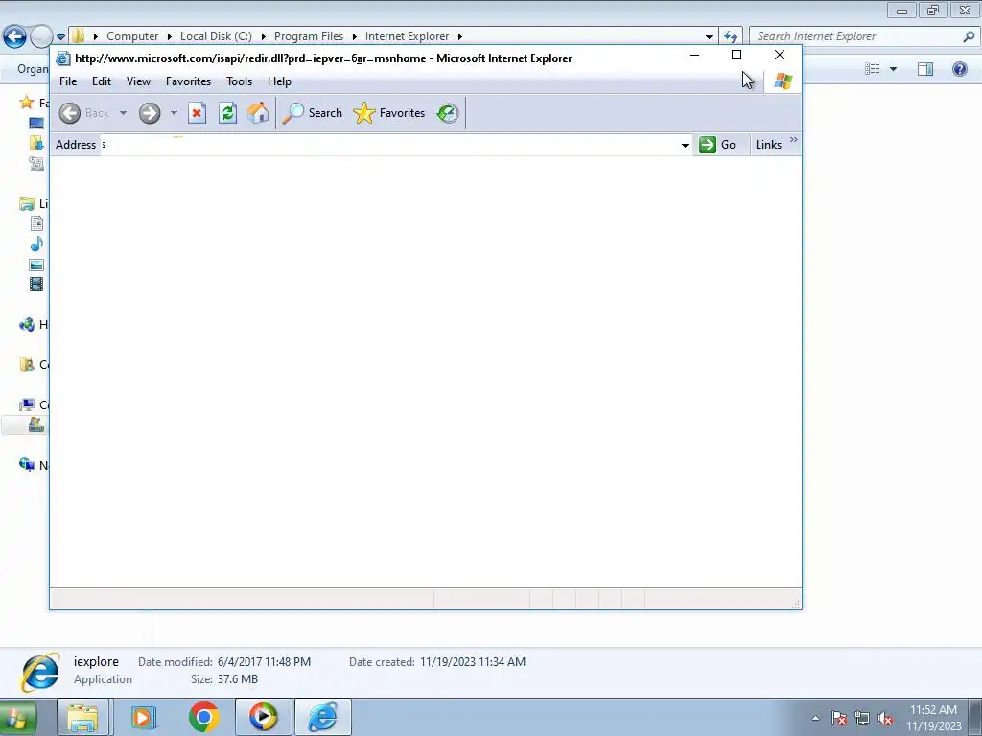This screenshot has height=736, width=982.
Task: Click the green Go arrow button
Action: [x=717, y=145]
